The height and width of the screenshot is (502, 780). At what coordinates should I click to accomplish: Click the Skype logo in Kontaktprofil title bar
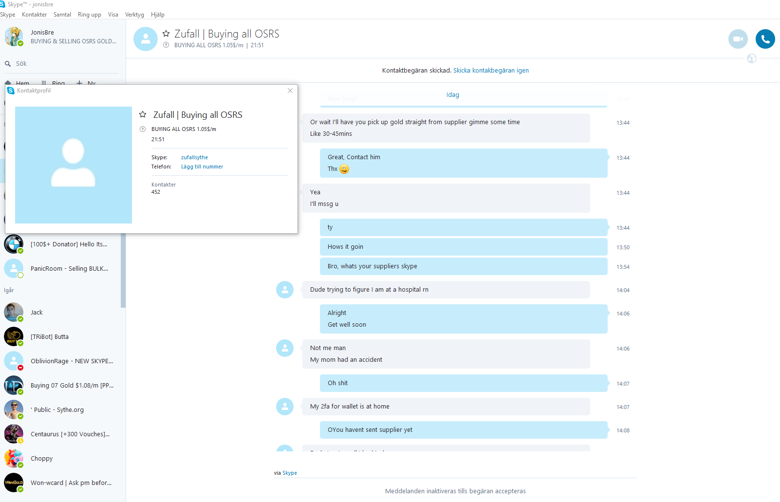click(11, 91)
